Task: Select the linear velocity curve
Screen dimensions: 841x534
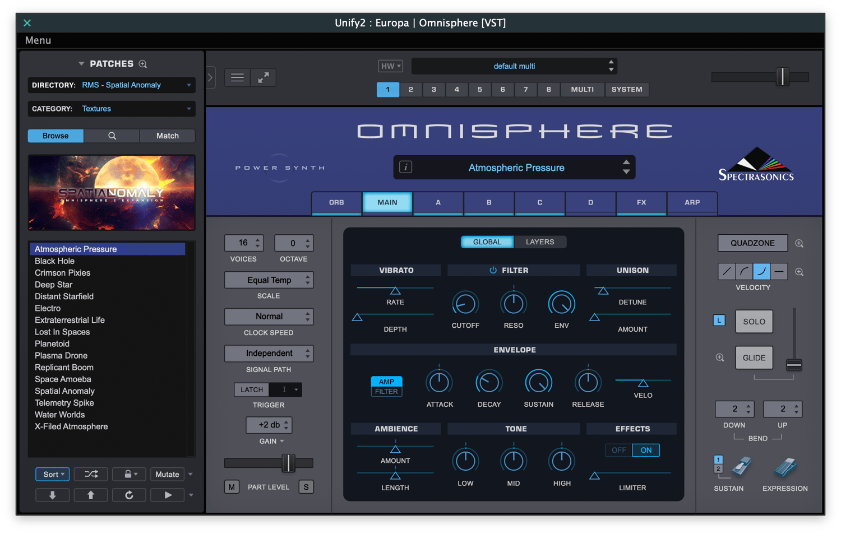Action: pos(727,271)
